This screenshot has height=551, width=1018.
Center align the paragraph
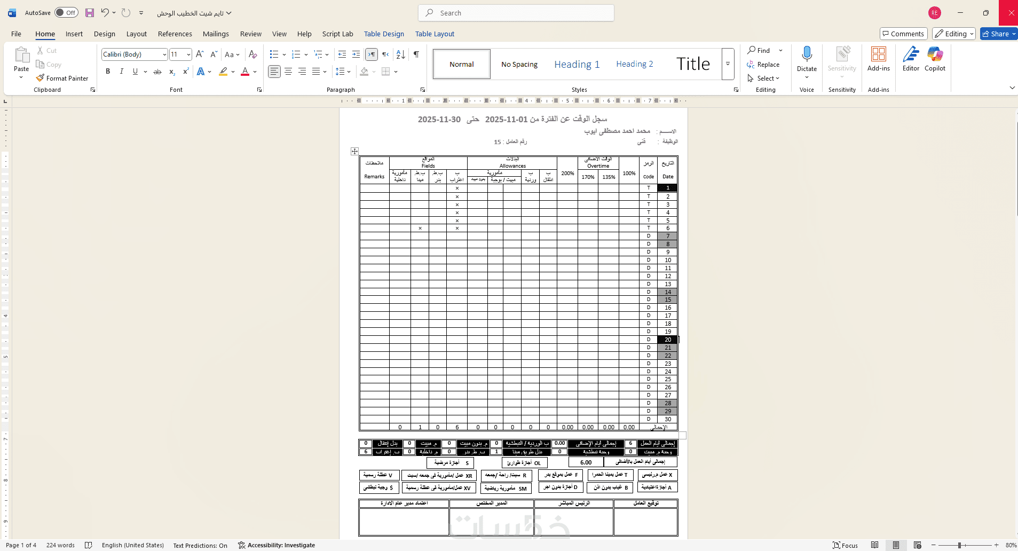(288, 72)
